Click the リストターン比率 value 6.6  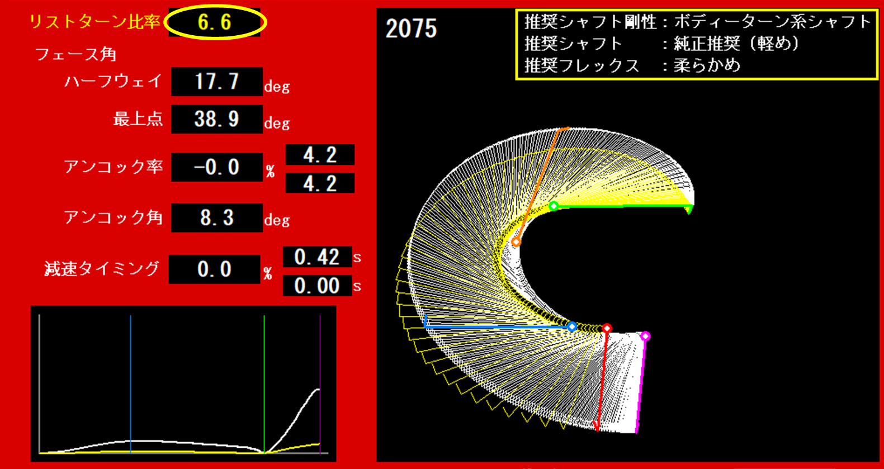click(x=215, y=22)
